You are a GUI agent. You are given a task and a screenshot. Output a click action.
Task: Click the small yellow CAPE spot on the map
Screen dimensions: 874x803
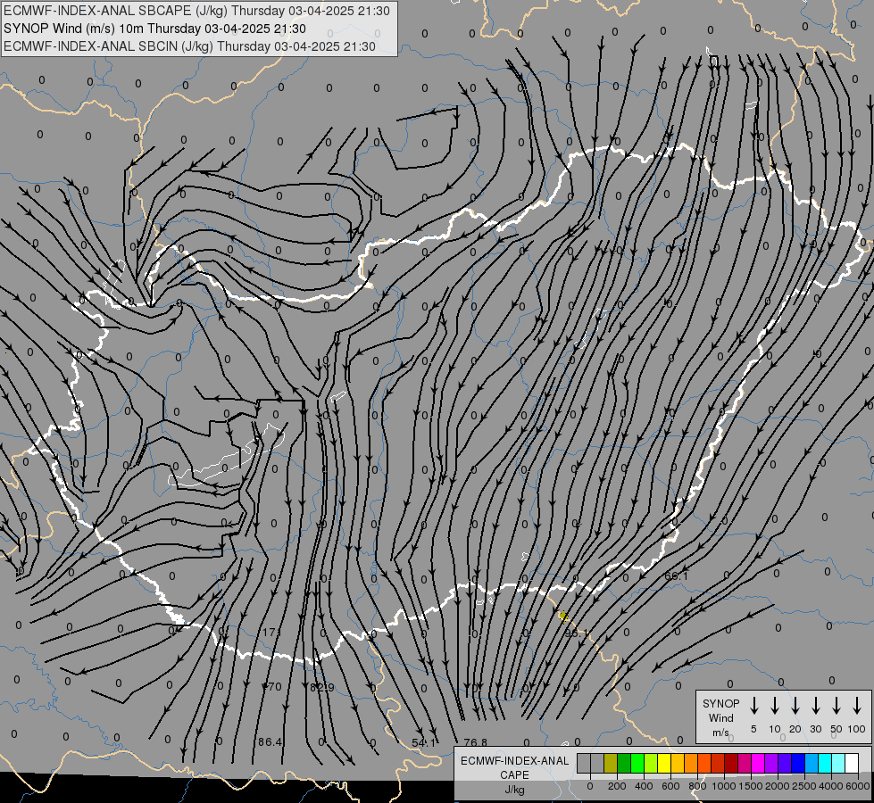click(563, 616)
